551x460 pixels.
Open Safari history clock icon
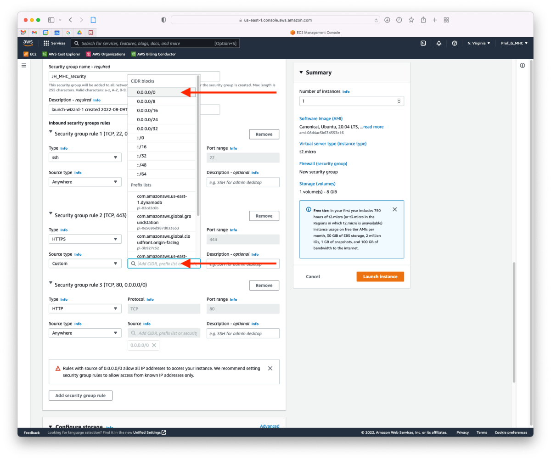click(x=399, y=20)
